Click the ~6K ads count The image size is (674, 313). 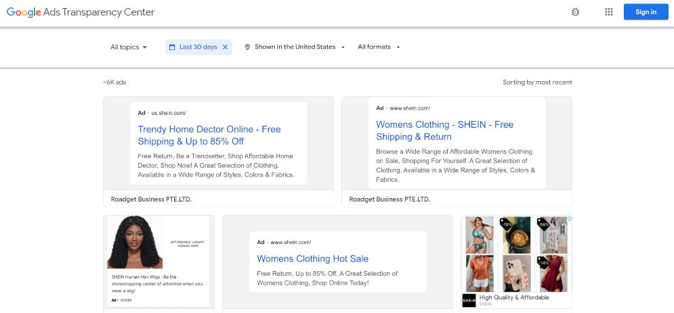pos(114,82)
